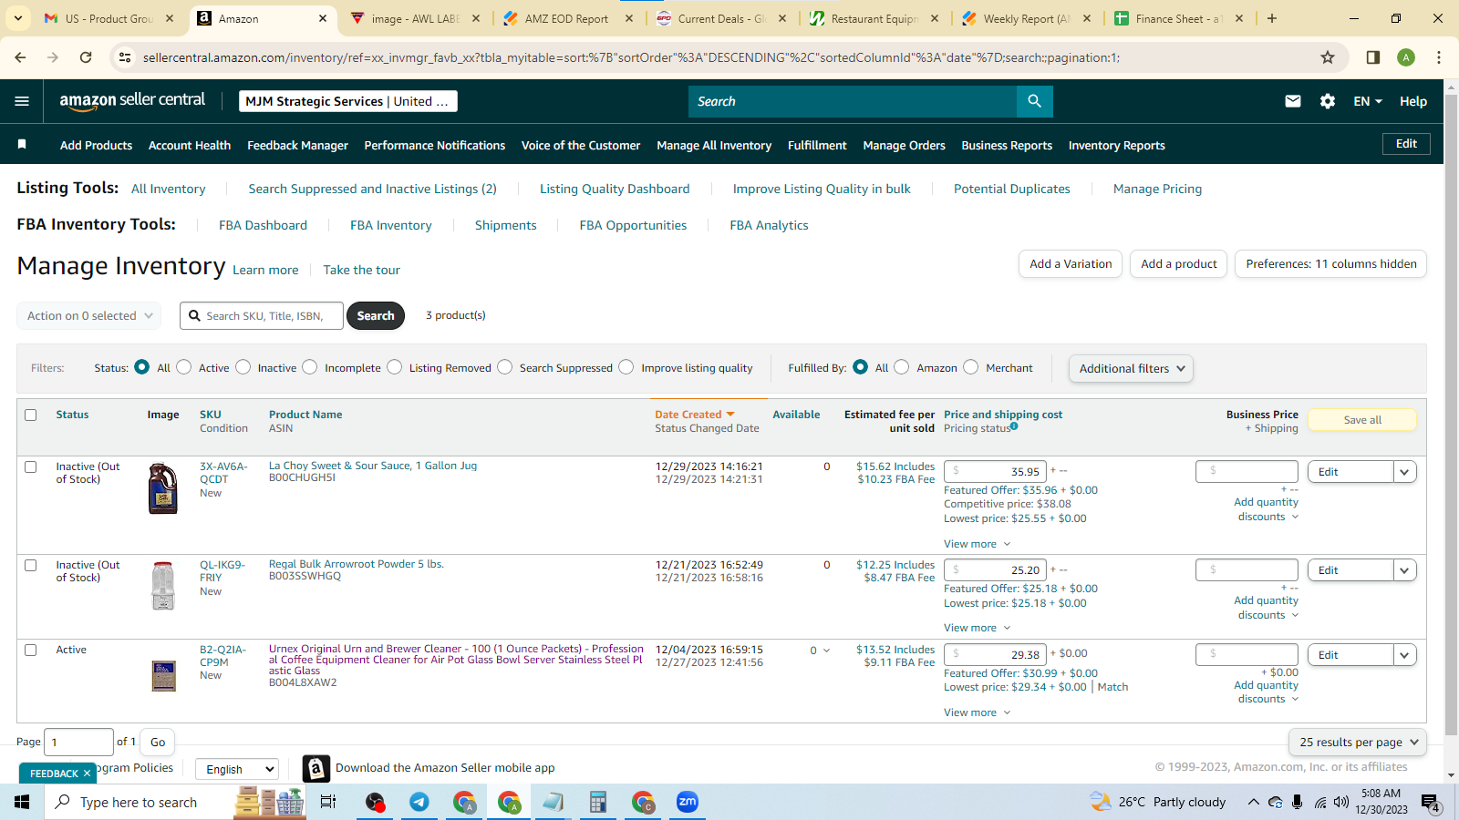Open the Feedback Manager menu item
Viewport: 1459px width, 820px height.
pyautogui.click(x=297, y=145)
